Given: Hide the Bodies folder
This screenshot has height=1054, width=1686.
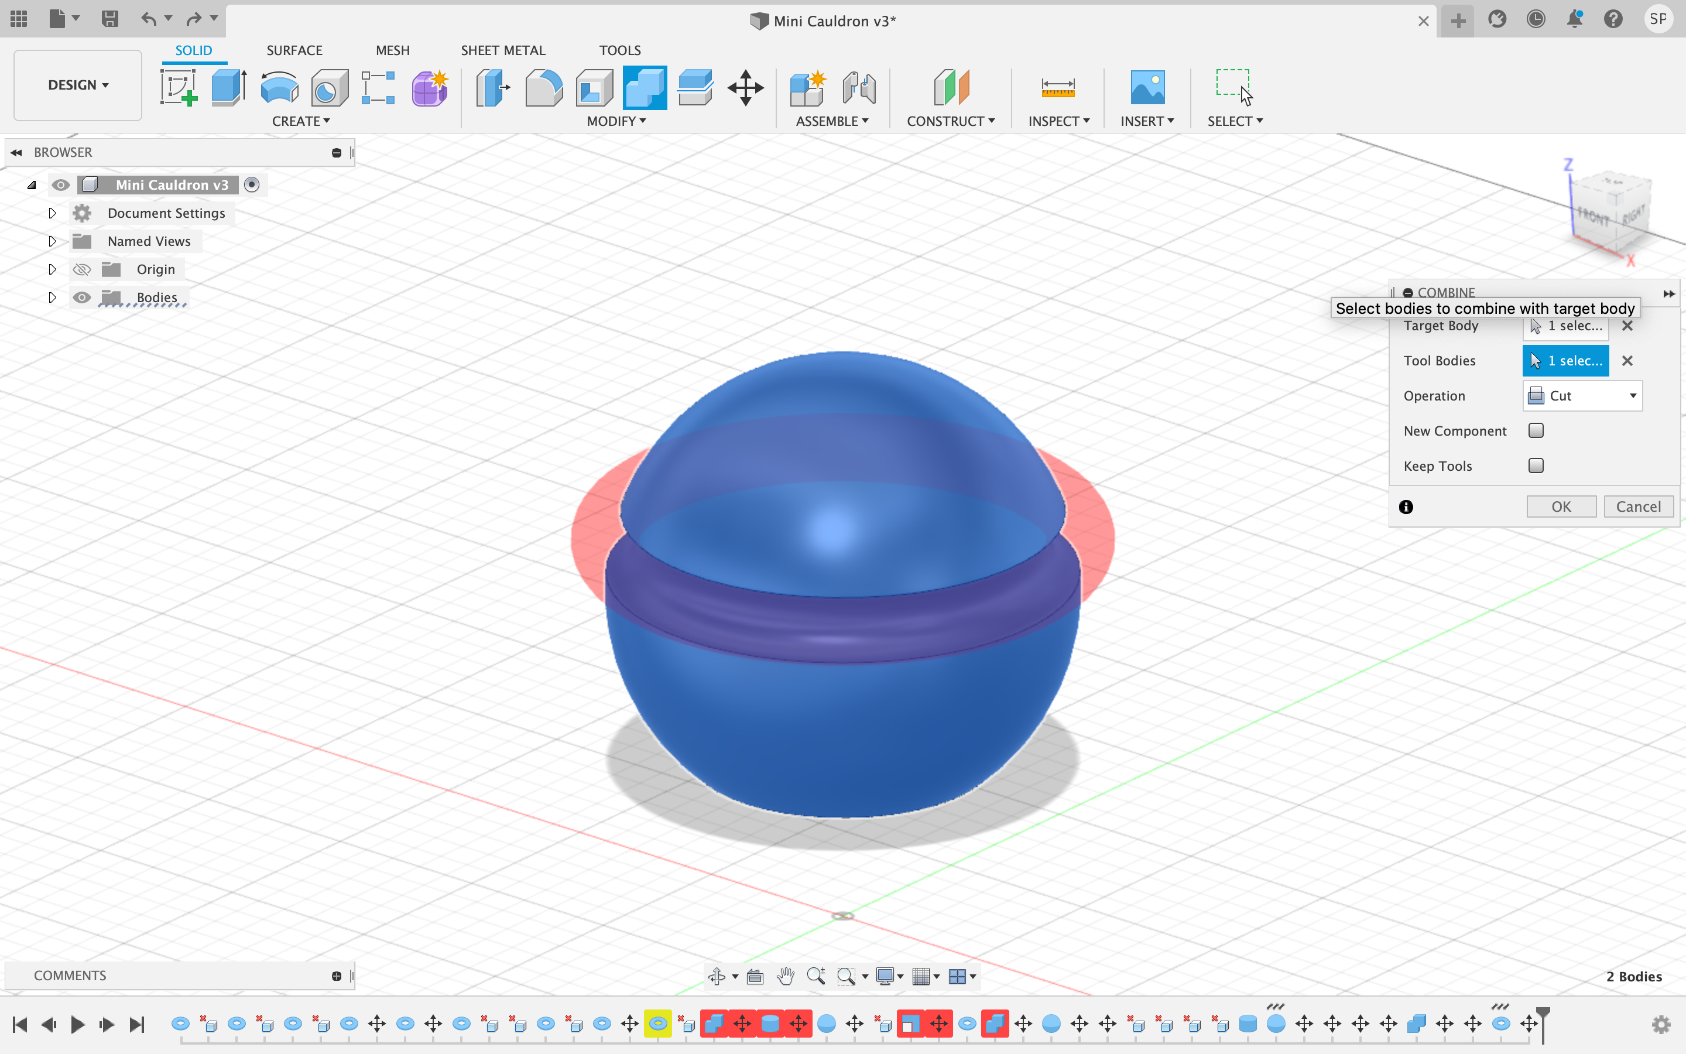Looking at the screenshot, I should click(82, 297).
